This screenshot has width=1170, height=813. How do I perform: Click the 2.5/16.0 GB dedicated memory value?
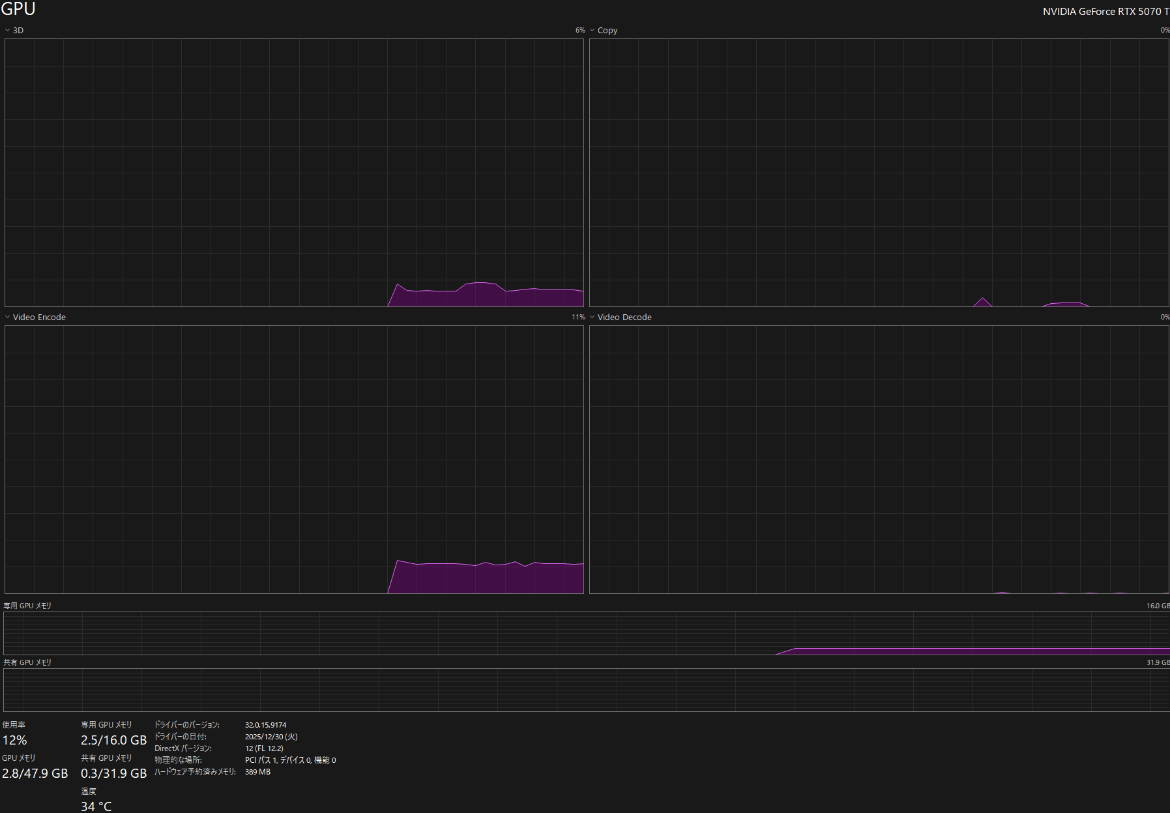tap(113, 741)
